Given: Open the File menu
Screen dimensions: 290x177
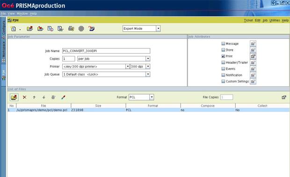Looking at the screenshot, I should [3, 14].
